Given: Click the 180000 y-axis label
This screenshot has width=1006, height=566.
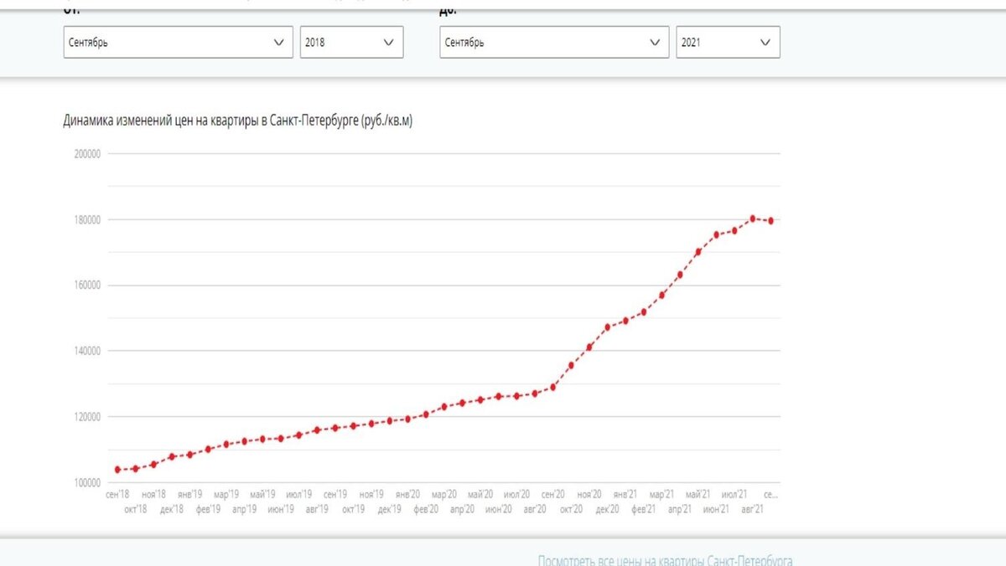Looking at the screenshot, I should point(86,220).
